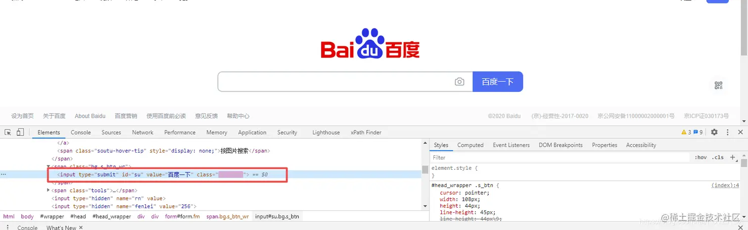Open the drawer three-dot menu beside Console
This screenshot has height=230, width=748.
click(7, 228)
